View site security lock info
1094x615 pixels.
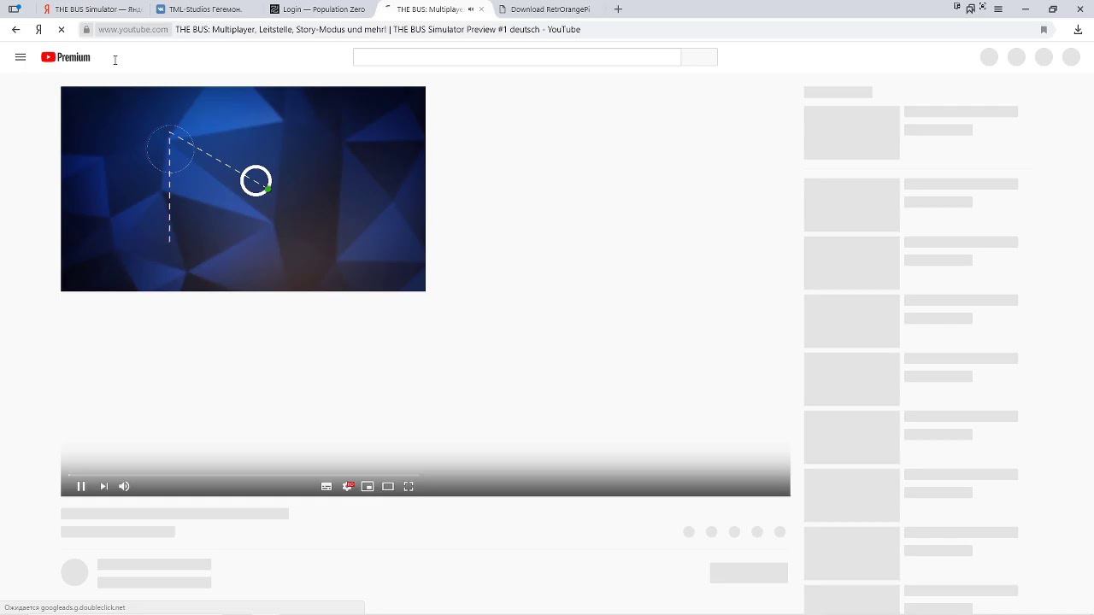click(86, 29)
